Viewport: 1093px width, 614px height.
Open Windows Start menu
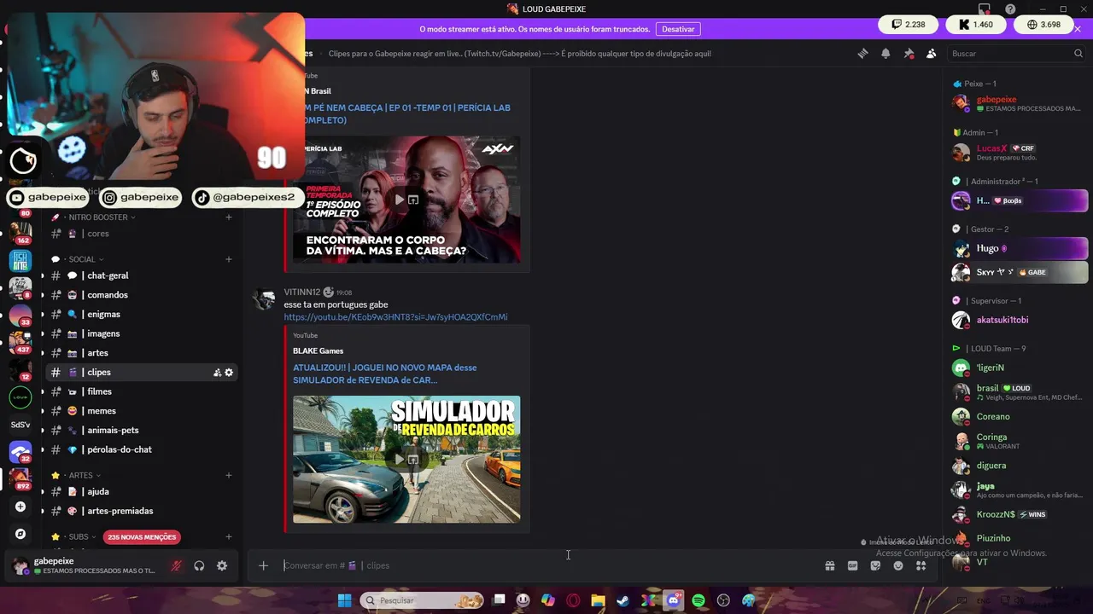point(344,600)
